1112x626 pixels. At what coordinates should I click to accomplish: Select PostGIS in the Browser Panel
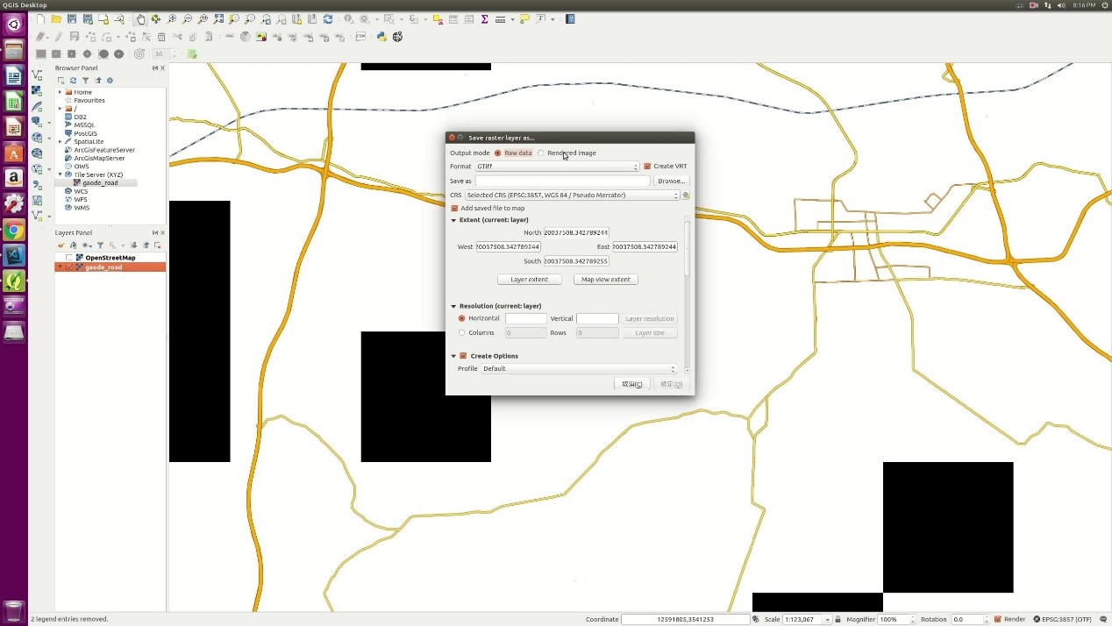point(85,133)
